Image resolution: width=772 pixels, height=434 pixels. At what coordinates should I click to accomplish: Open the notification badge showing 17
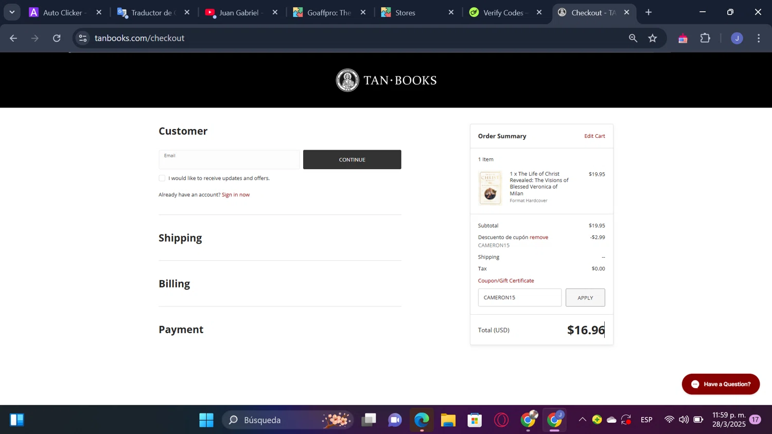tap(755, 420)
